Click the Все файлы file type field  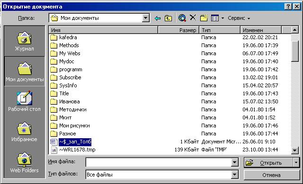pyautogui.click(x=159, y=175)
